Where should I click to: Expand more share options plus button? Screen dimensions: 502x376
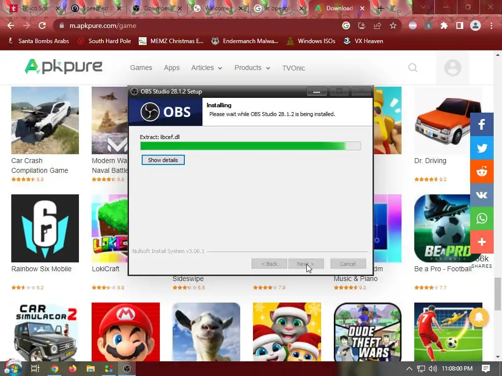coord(481,242)
